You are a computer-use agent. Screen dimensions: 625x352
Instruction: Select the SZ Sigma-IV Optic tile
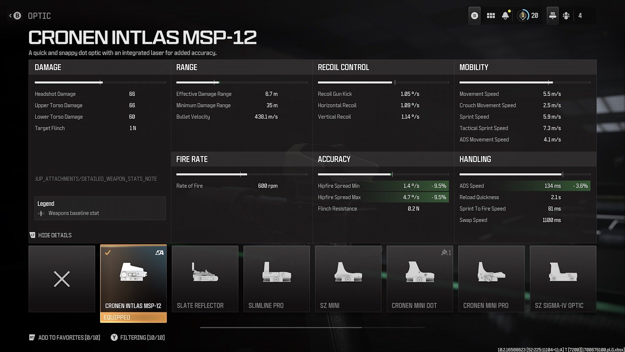(x=563, y=279)
